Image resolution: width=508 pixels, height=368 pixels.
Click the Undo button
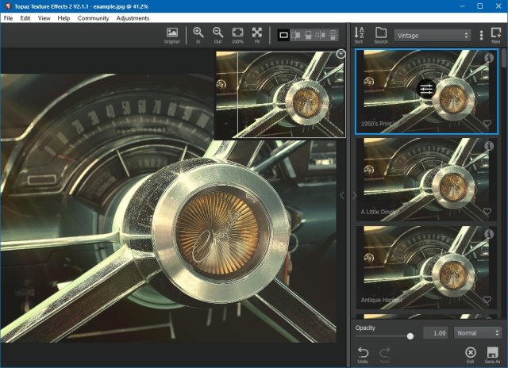364,354
